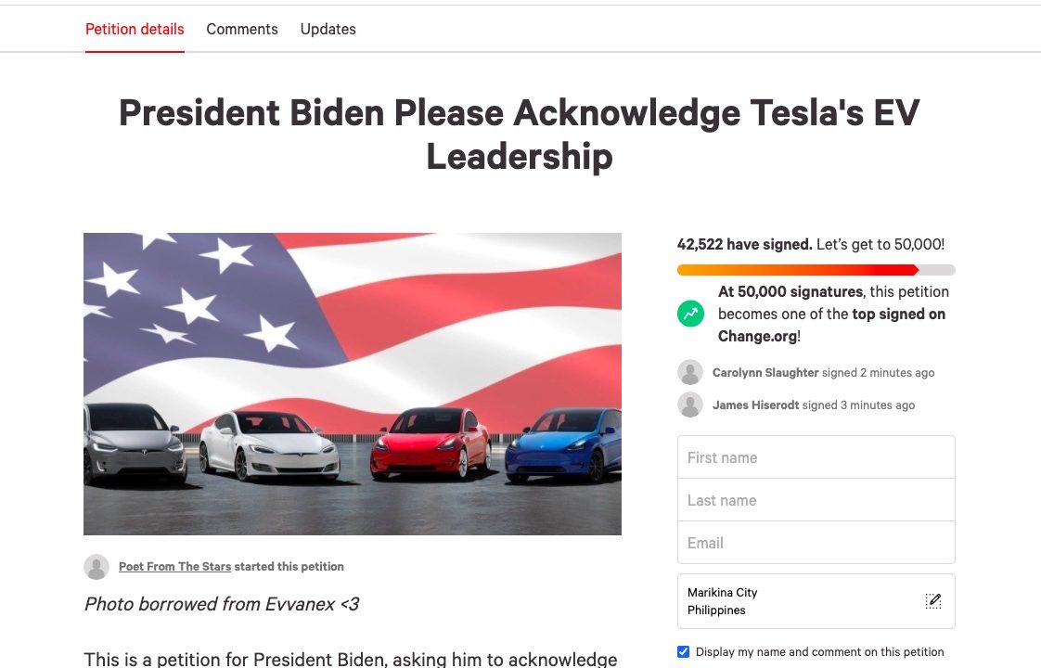Toggle the display my name checkbox
Image resolution: width=1041 pixels, height=668 pixels.
(683, 651)
